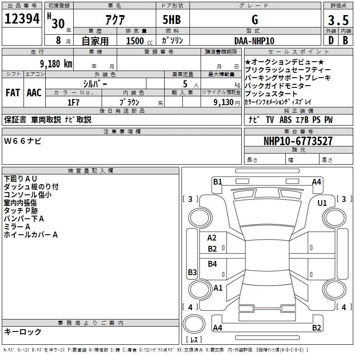Select PS in the 純正装備 row
355x355 pixels.
click(316, 120)
